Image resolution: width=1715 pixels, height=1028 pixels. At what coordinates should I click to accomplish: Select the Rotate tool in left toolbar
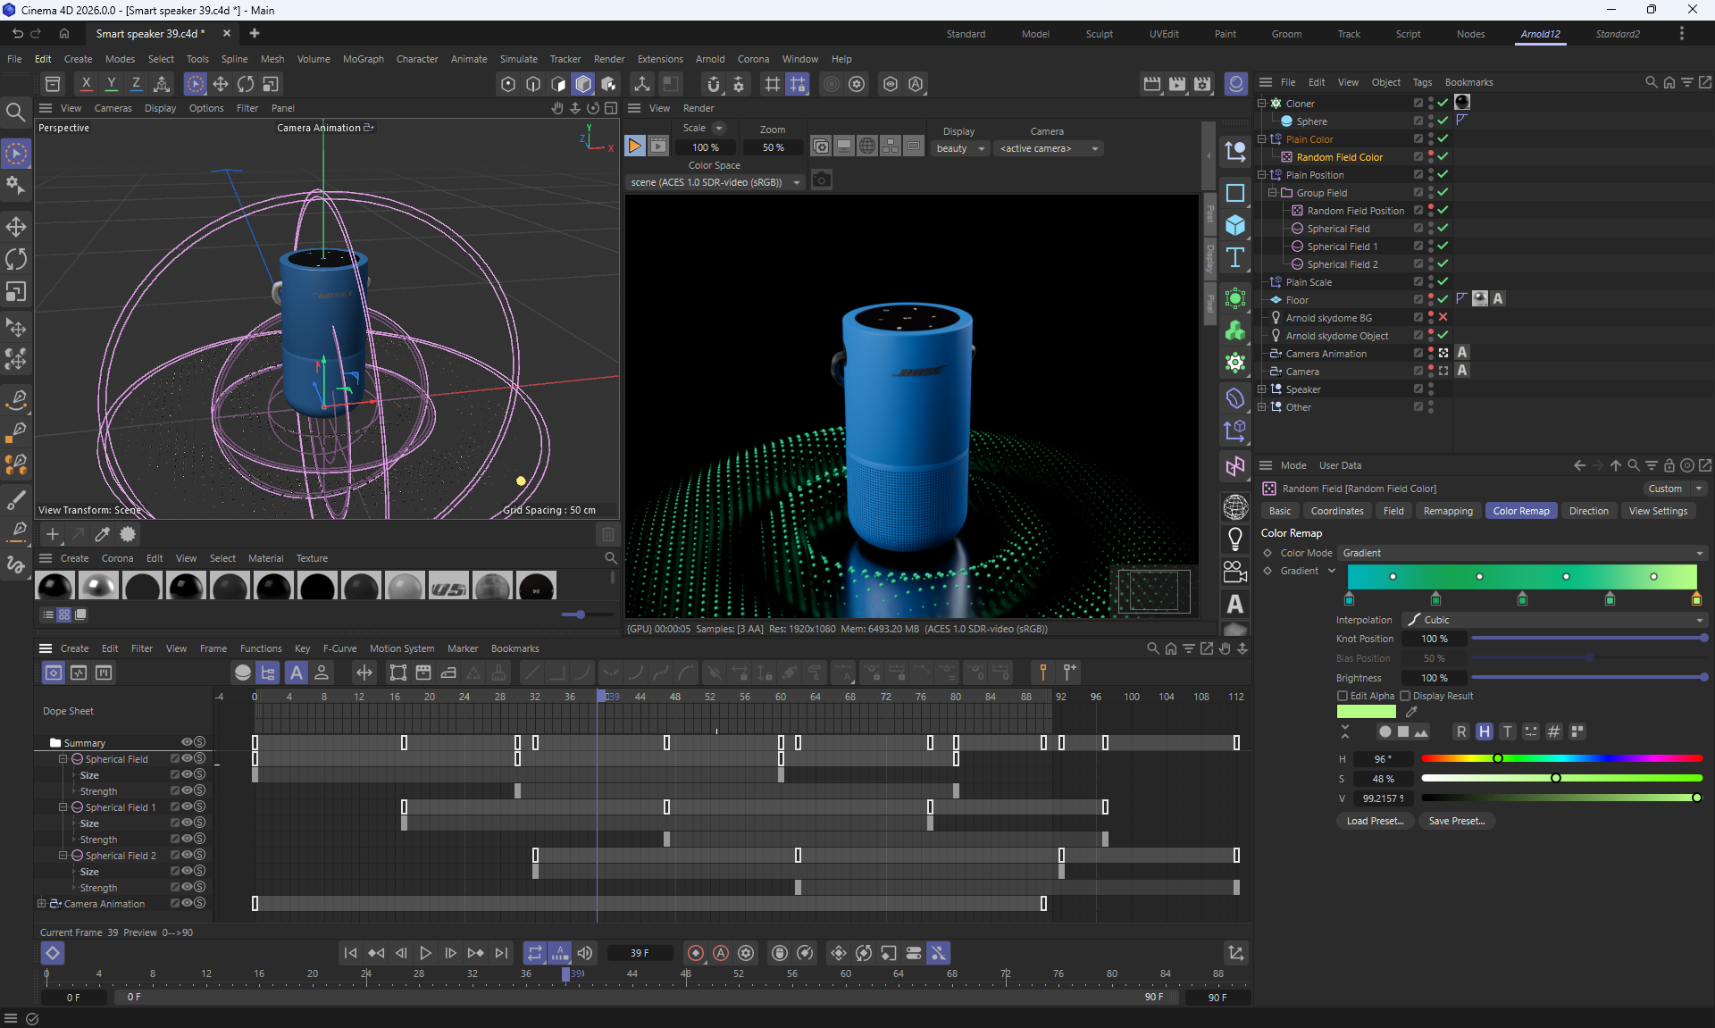(x=16, y=259)
